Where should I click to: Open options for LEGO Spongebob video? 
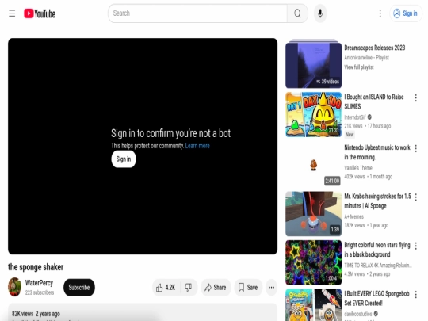coord(416,295)
